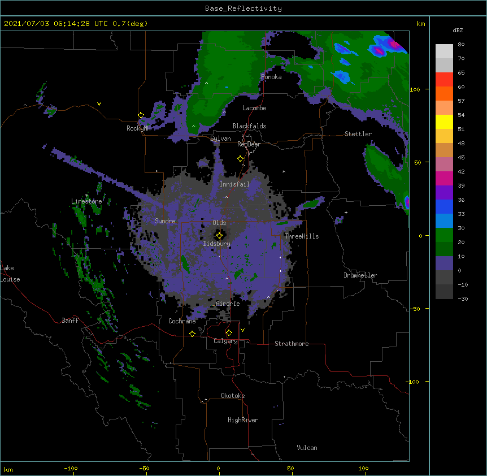This screenshot has width=487, height=476.
Task: Click the RockyMH town label
Action: coord(138,128)
